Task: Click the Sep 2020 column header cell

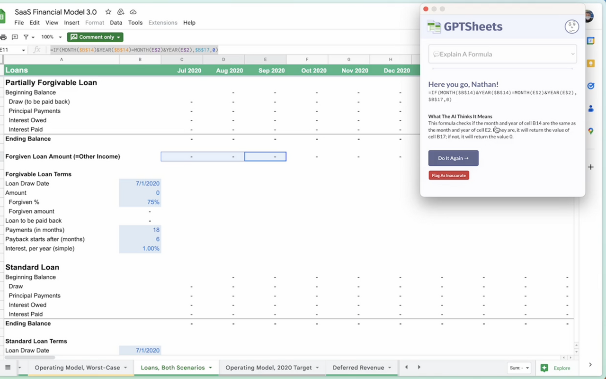Action: click(265, 70)
